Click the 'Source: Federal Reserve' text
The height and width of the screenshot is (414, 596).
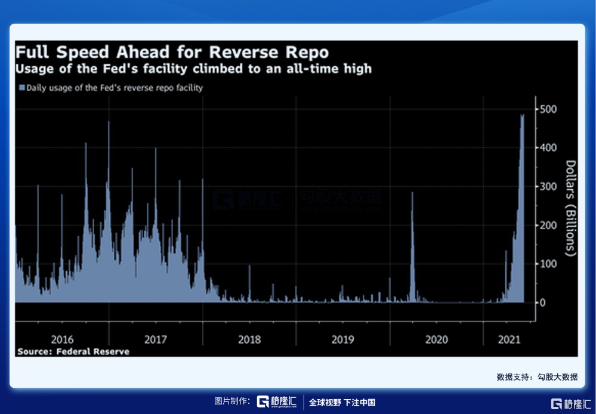[73, 352]
